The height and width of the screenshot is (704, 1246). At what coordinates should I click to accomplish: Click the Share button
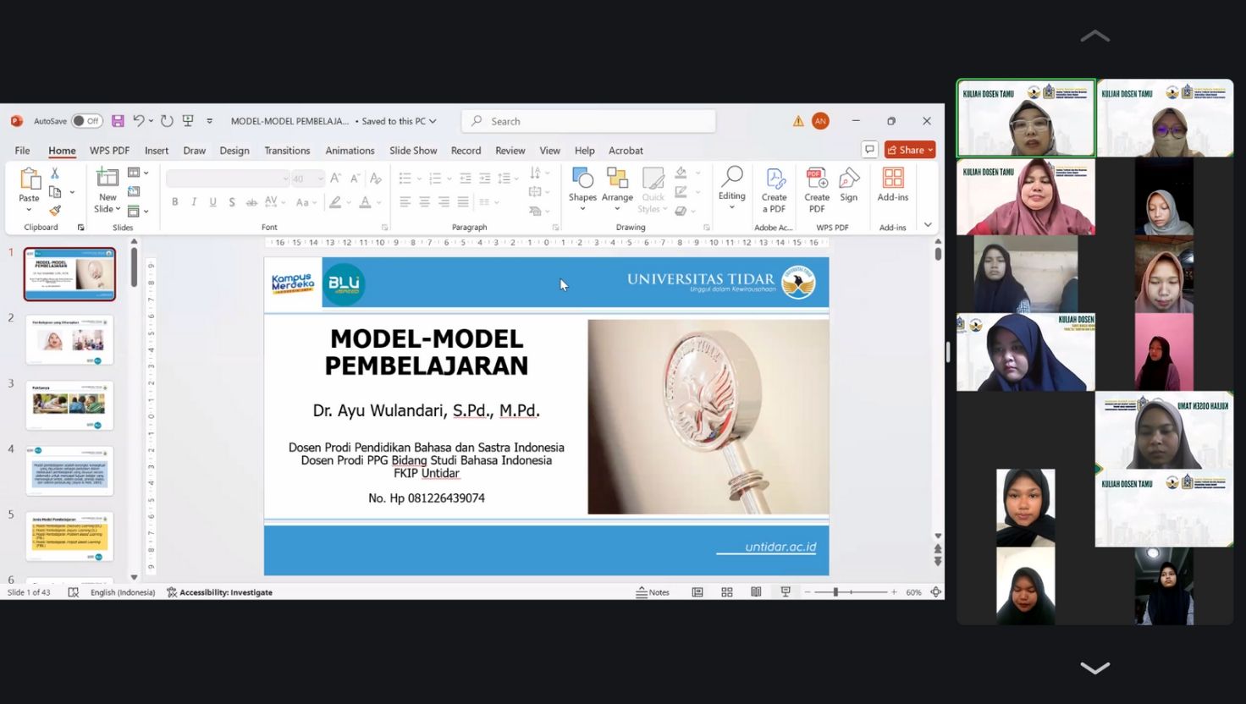point(910,150)
